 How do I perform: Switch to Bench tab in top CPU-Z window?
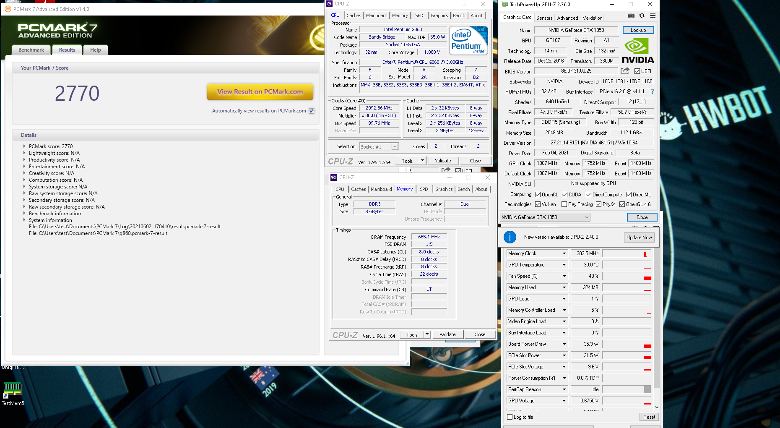(459, 16)
